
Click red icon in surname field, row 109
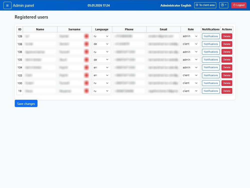(86, 36)
